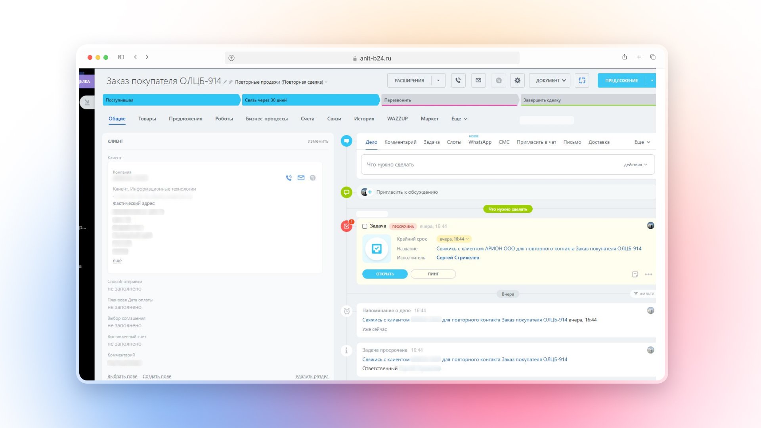This screenshot has width=761, height=428.
Task: Expand the Документ dropdown
Action: tap(550, 80)
